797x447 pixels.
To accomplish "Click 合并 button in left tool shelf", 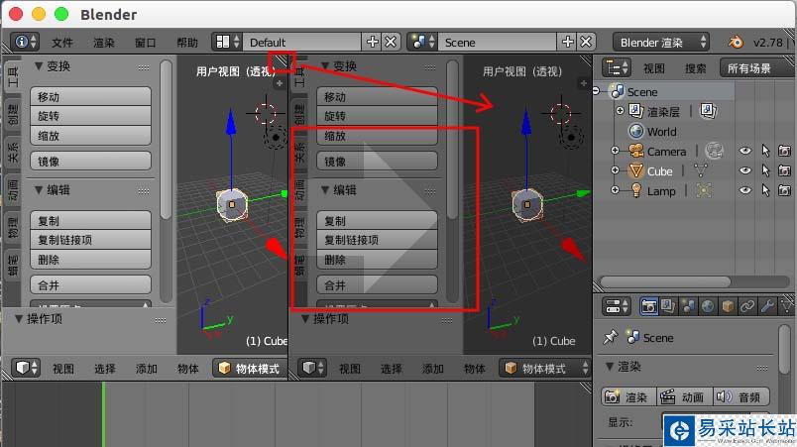I will pyautogui.click(x=90, y=285).
